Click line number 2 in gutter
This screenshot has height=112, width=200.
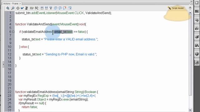click(10, 17)
